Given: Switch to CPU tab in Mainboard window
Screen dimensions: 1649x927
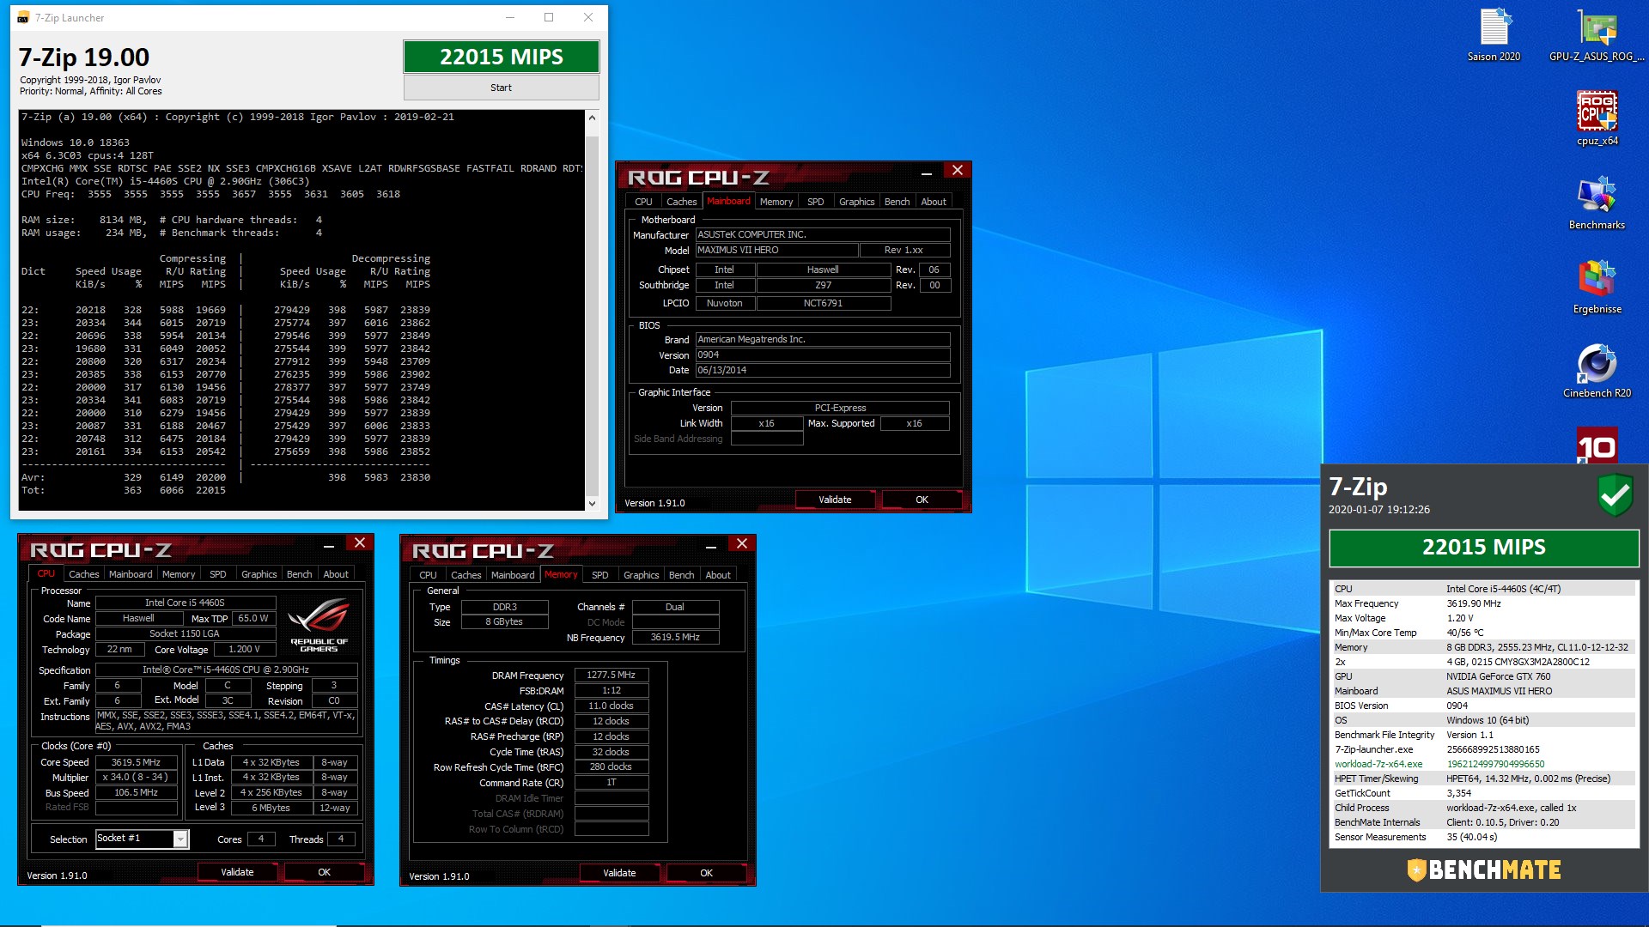Looking at the screenshot, I should [x=643, y=202].
